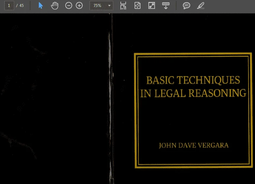This screenshot has height=184, width=255.
Task: Click the title BASIC TECHNIQUES IN LEGAL REASONING
Action: click(x=193, y=86)
